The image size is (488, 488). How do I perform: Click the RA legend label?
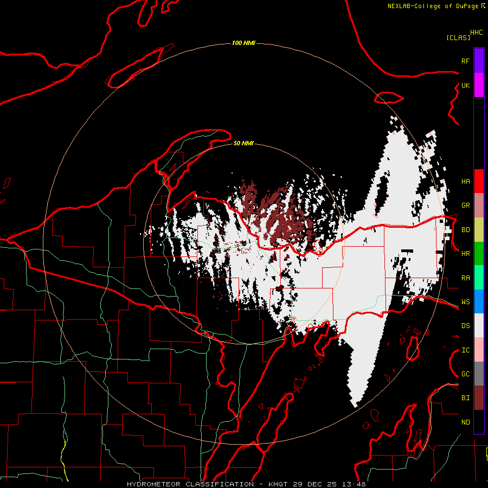click(465, 278)
